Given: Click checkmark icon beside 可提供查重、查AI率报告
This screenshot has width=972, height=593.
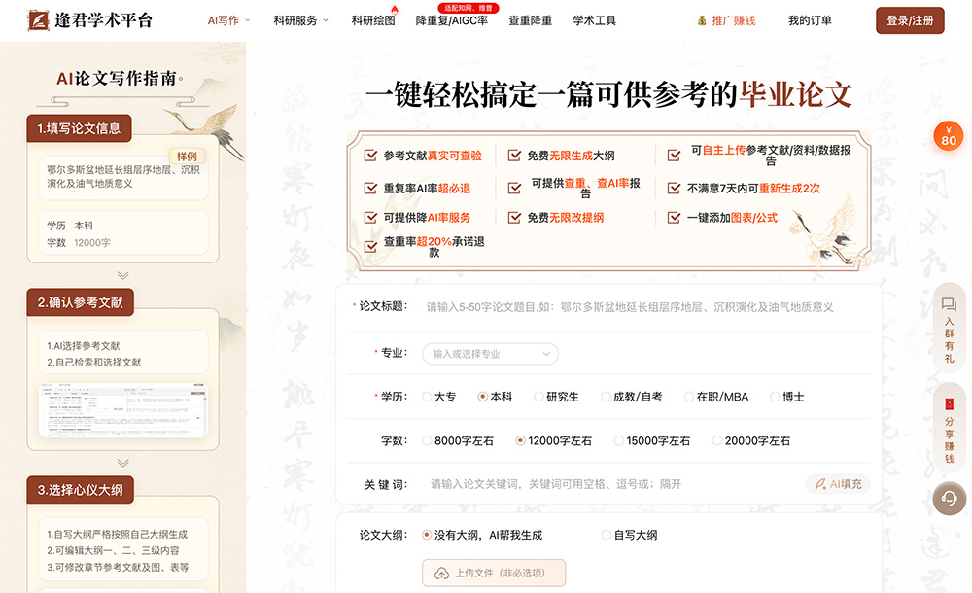Looking at the screenshot, I should 514,188.
